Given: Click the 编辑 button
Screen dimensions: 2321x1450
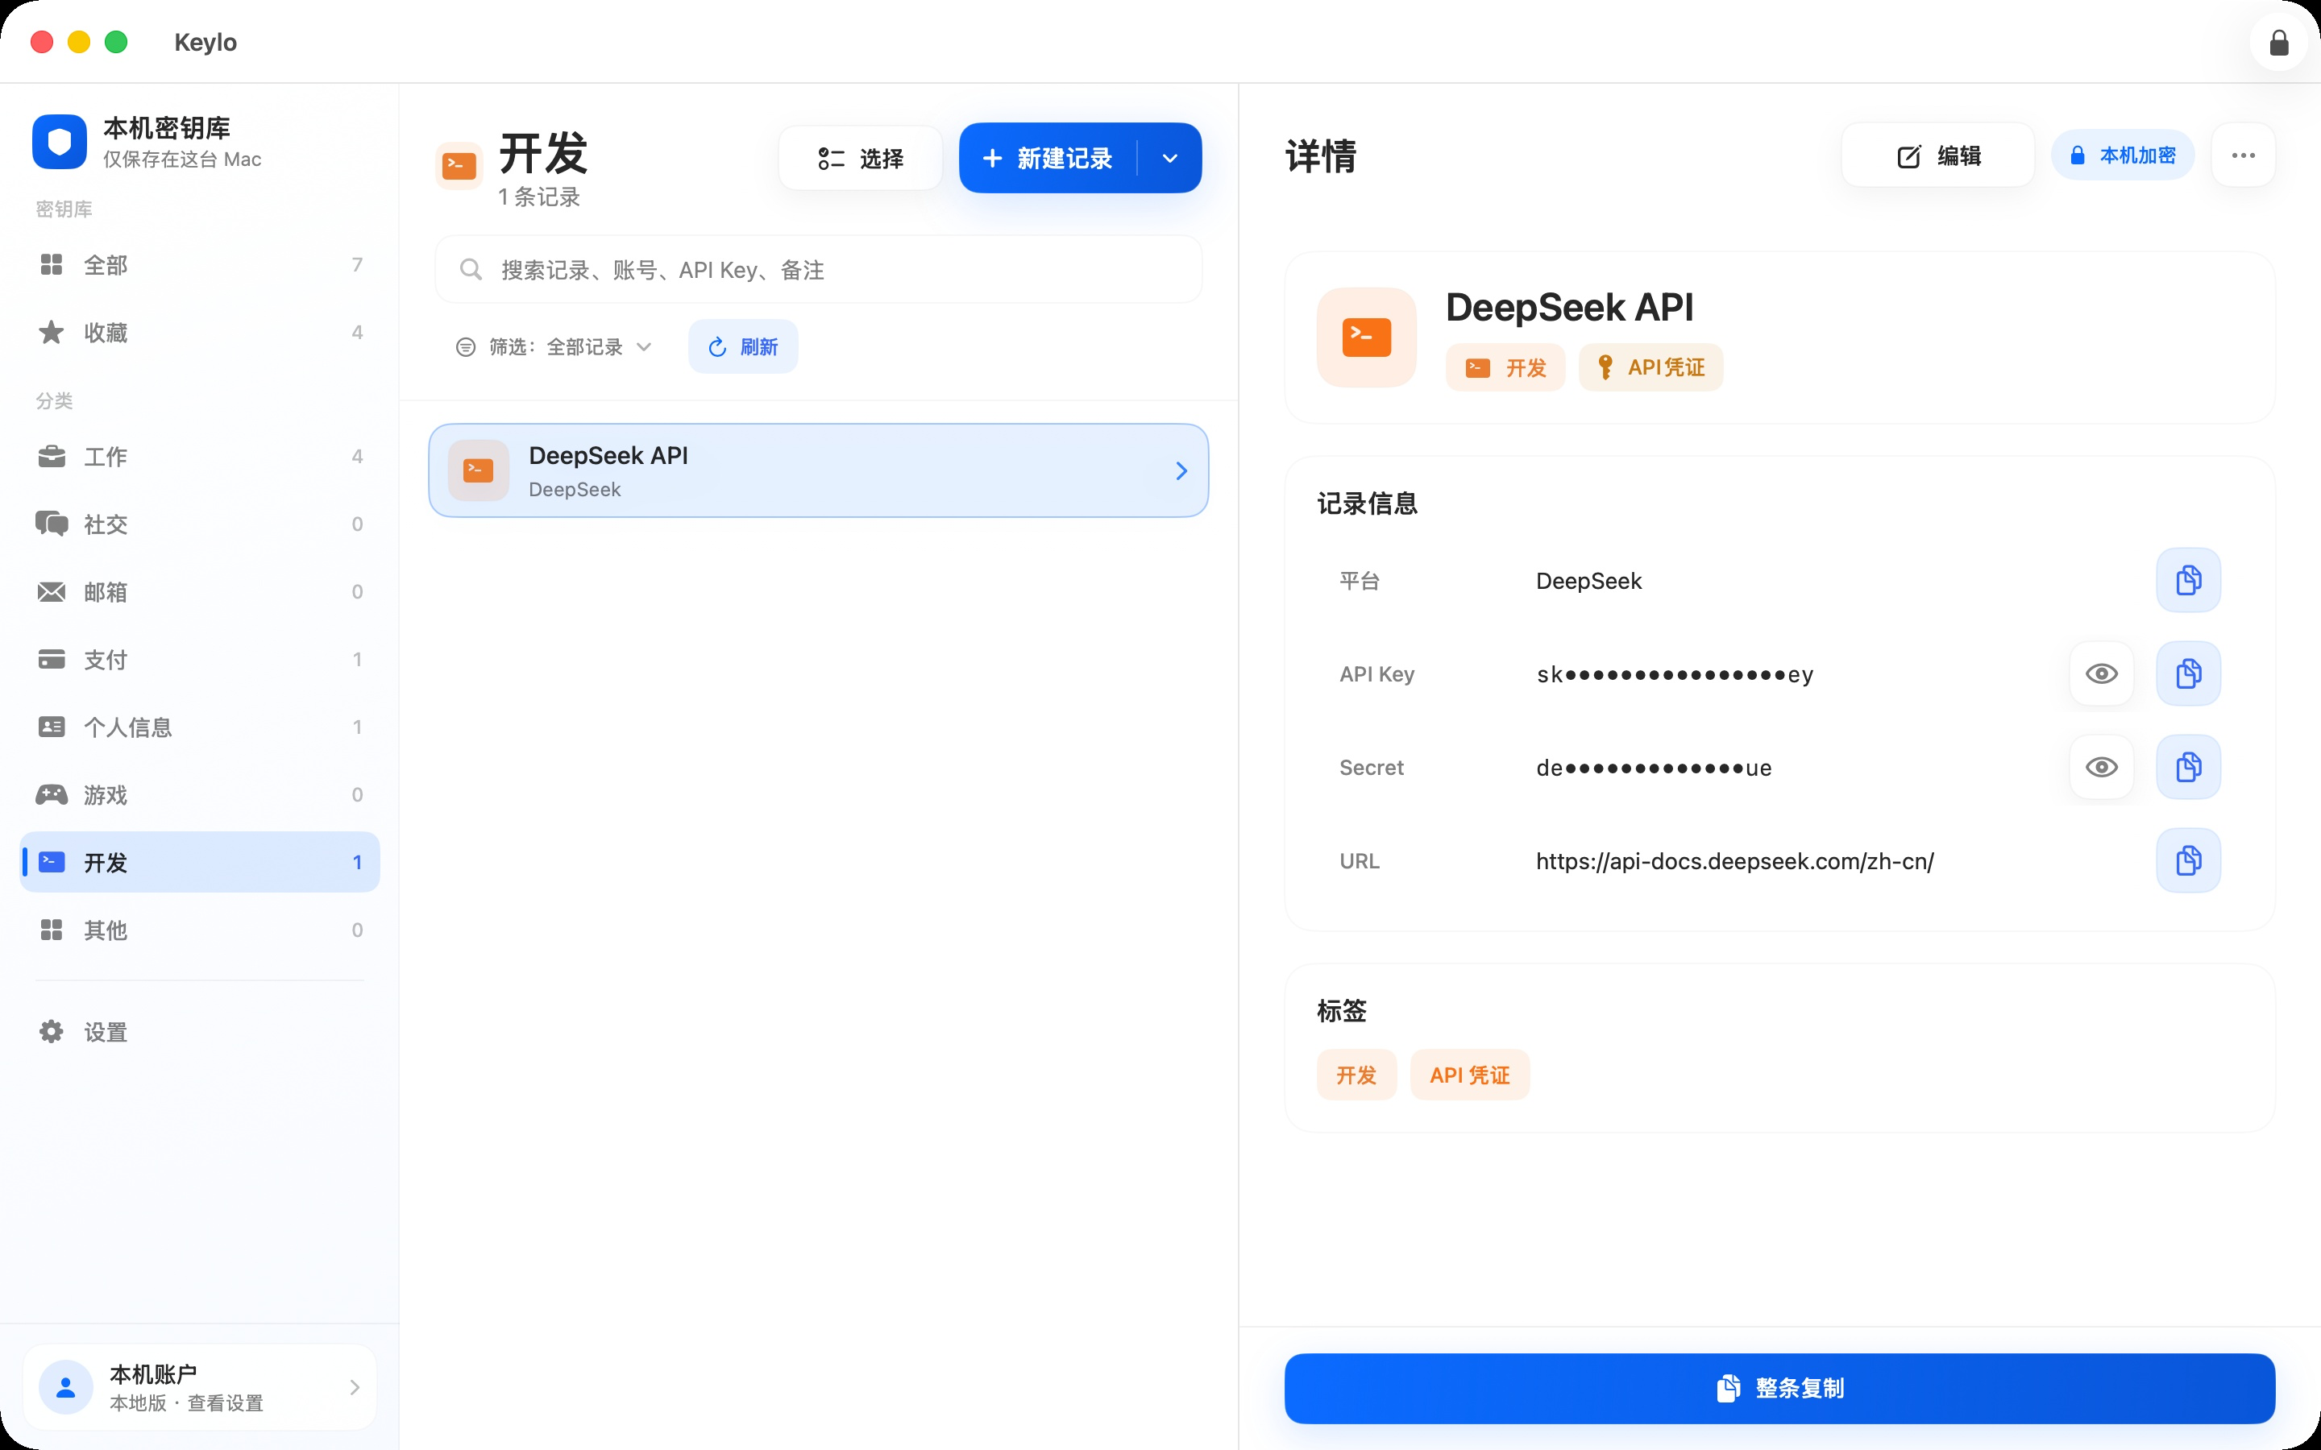Looking at the screenshot, I should (1937, 155).
